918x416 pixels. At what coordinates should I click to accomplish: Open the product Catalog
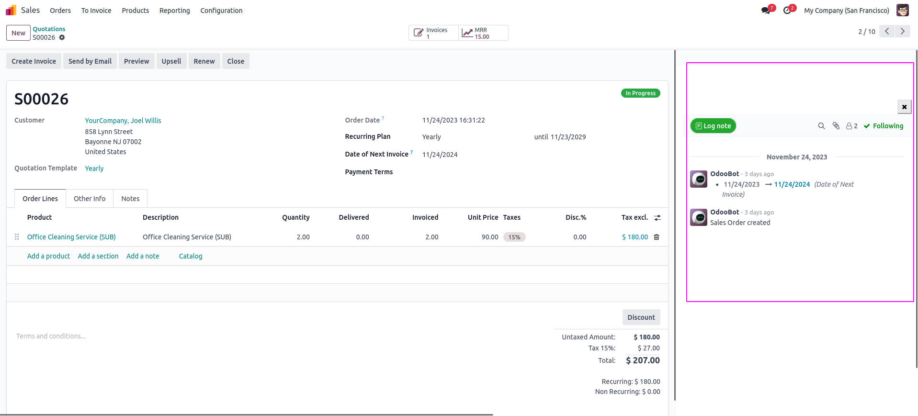[191, 256]
